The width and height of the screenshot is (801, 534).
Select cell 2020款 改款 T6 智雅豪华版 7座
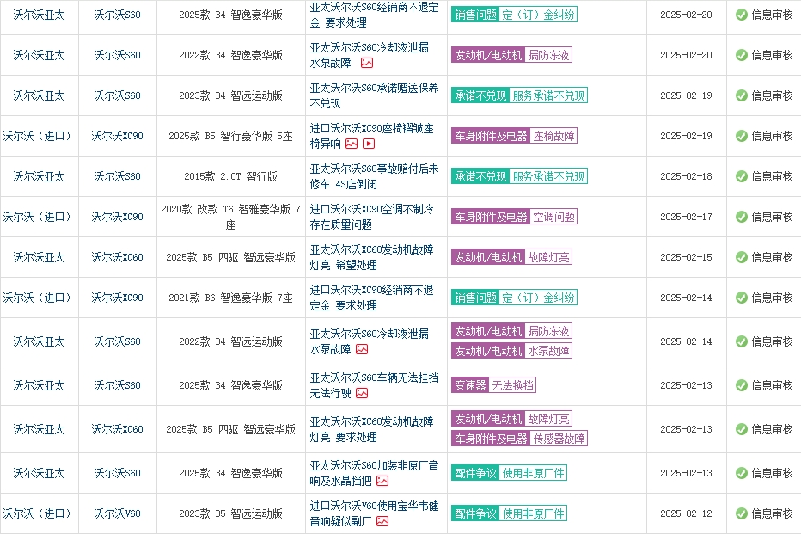click(x=230, y=217)
